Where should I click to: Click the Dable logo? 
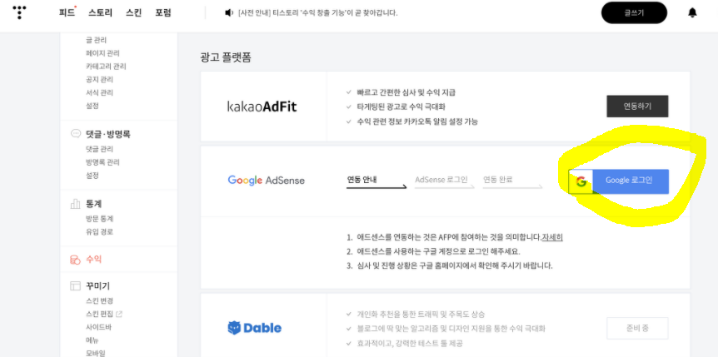(x=255, y=328)
